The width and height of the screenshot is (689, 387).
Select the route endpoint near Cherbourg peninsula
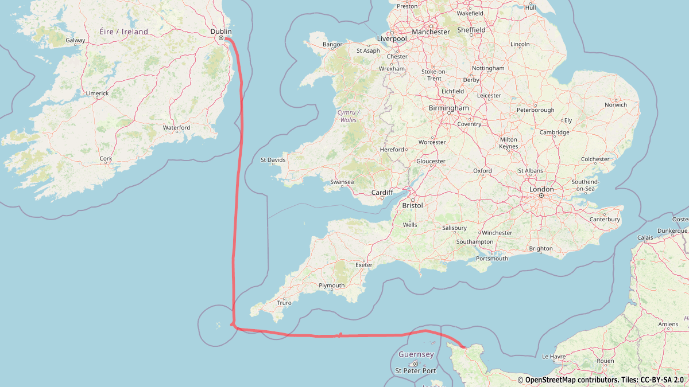pyautogui.click(x=463, y=346)
